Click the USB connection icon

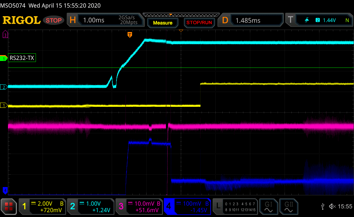(x=323, y=206)
